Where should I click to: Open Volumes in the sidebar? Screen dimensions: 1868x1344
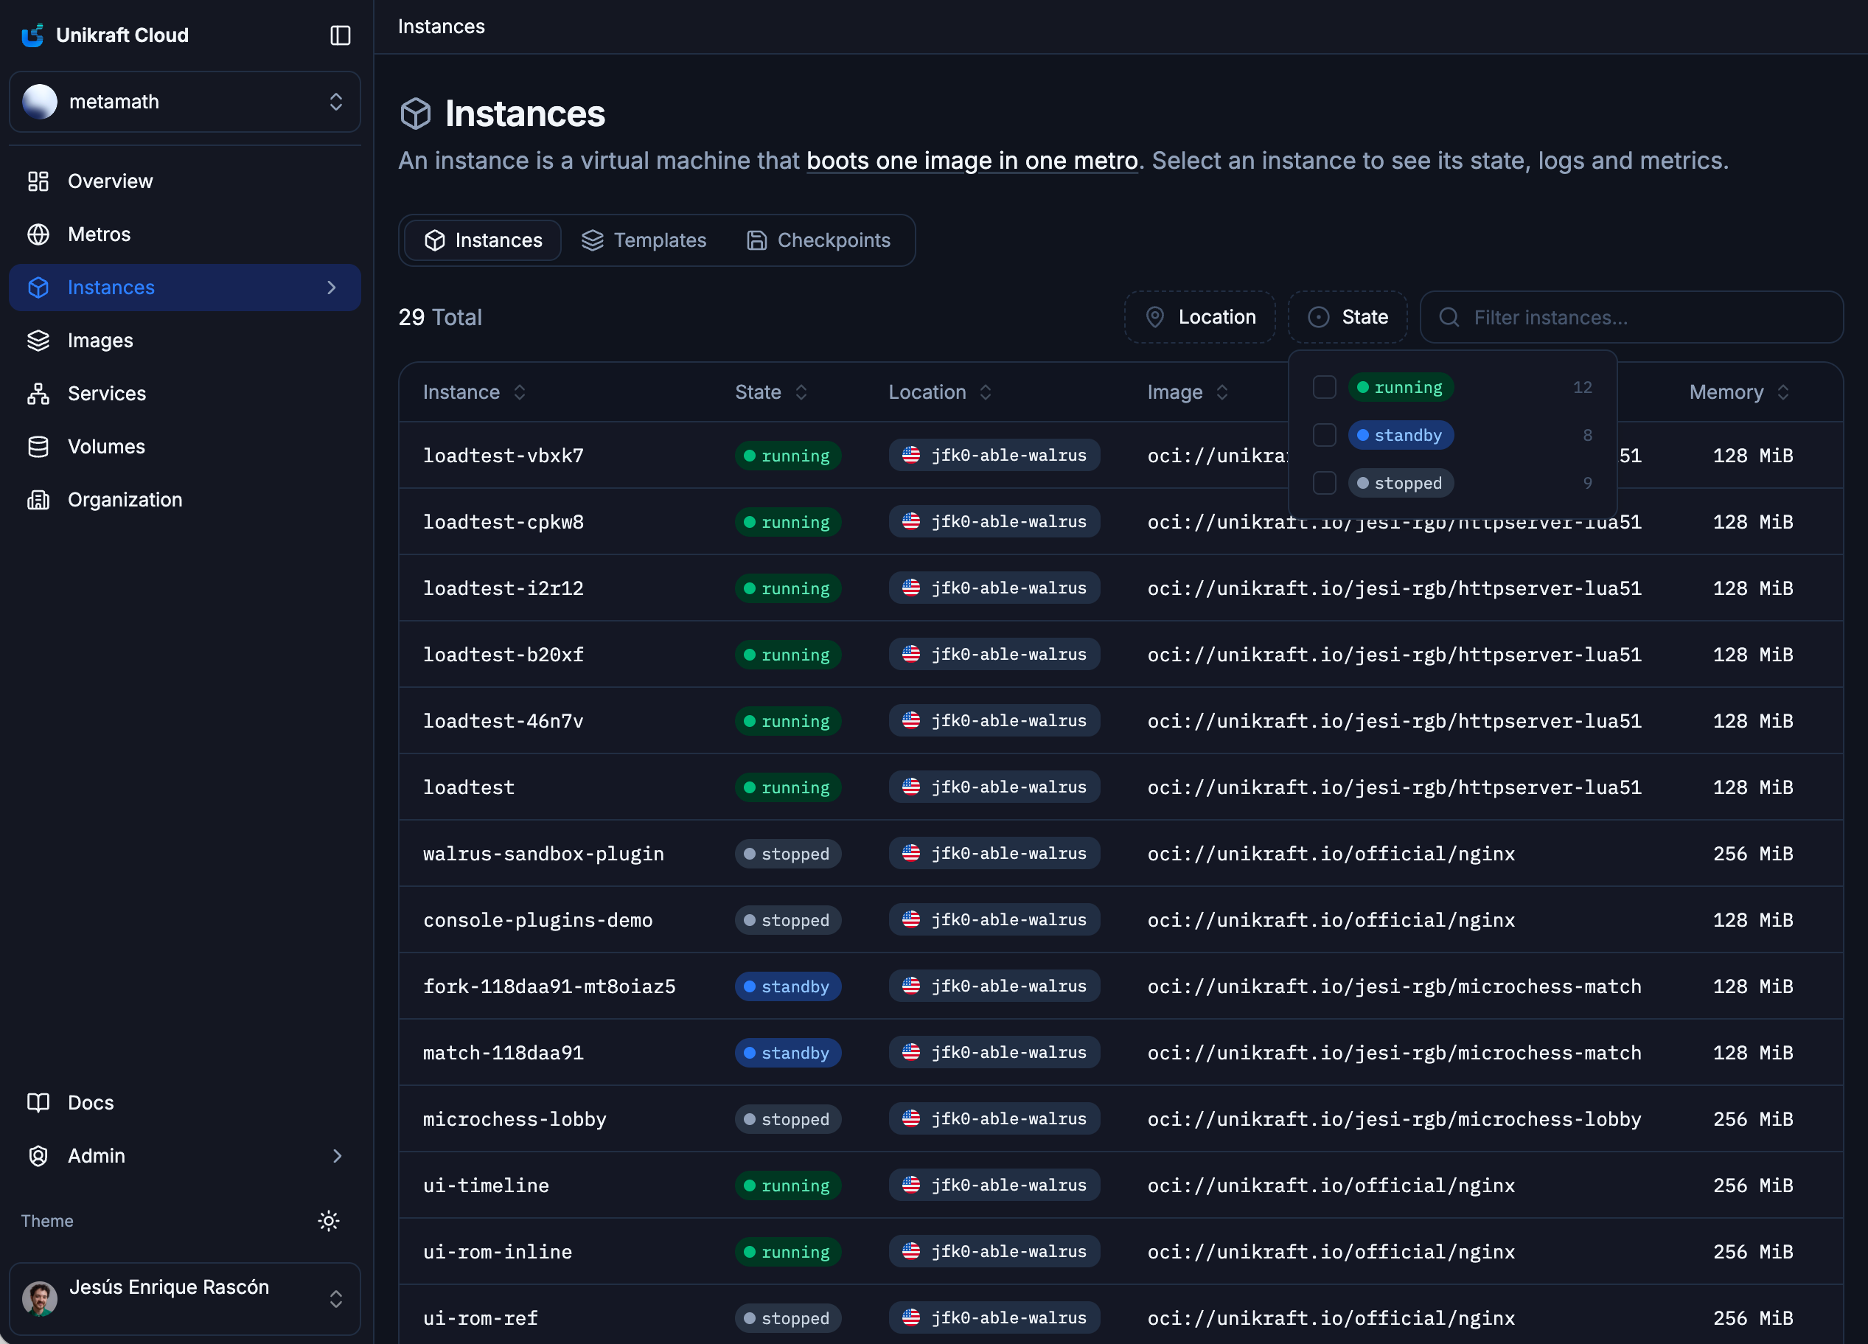click(184, 446)
